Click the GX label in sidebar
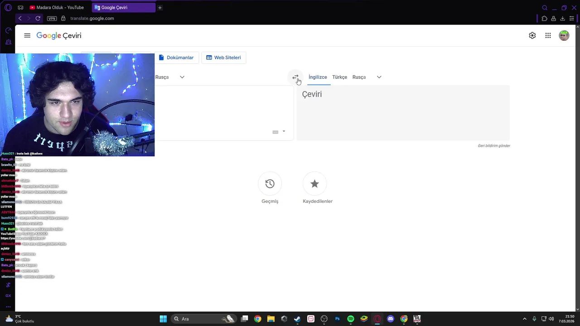The image size is (580, 326). point(8,296)
